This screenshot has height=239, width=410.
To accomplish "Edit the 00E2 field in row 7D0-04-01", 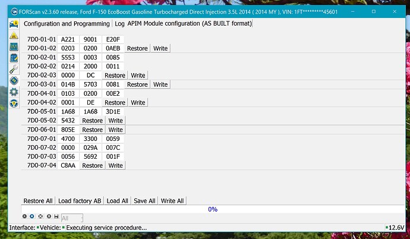I will coord(113,93).
